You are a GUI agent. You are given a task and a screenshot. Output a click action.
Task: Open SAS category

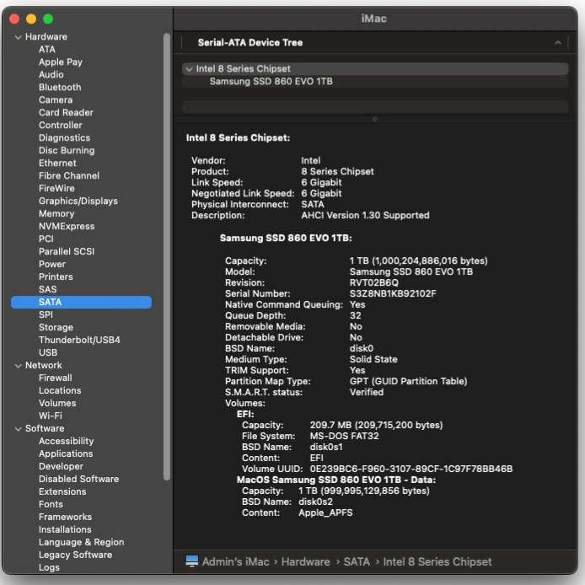coord(48,289)
